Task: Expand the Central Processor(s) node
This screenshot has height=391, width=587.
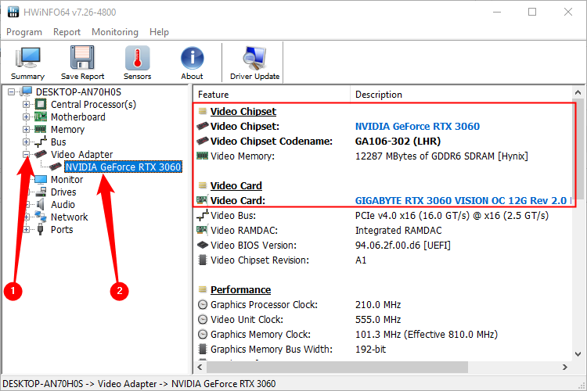Action: coord(27,105)
